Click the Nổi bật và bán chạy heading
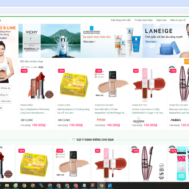The height and width of the screenshot is (189, 189). click(x=31, y=62)
